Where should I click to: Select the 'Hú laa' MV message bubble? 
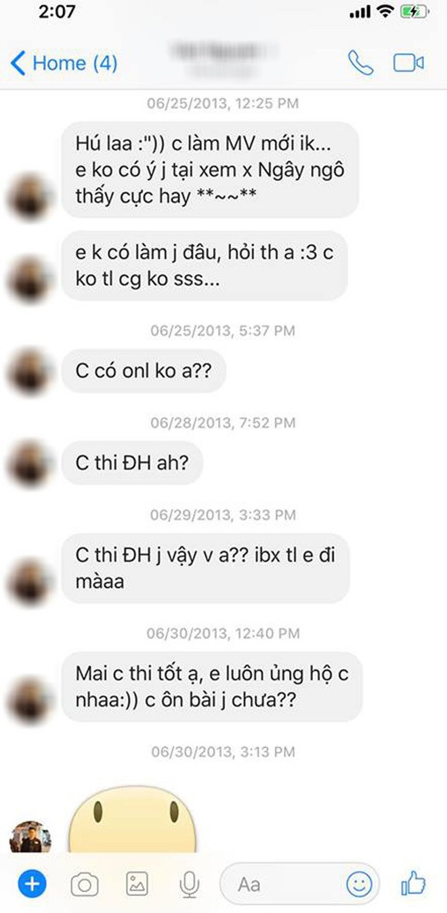tap(210, 170)
